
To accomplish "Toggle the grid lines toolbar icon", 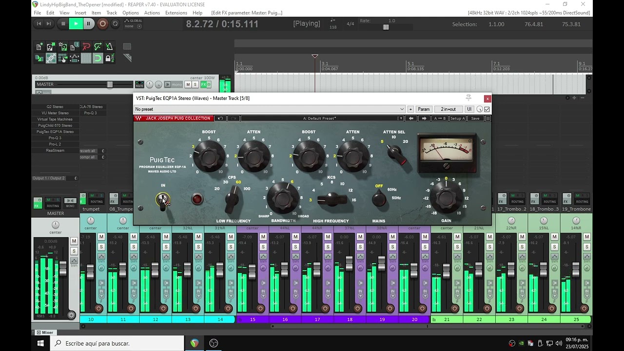I will (x=86, y=58).
